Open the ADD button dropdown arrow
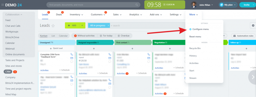Viewport: 256px width, 97px height. [82, 25]
